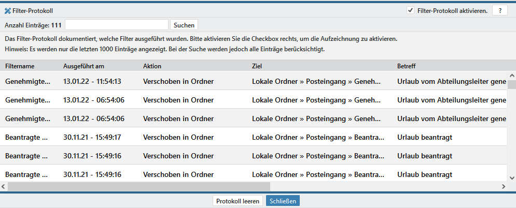Clear the log with Protokoll leeren
The width and height of the screenshot is (516, 208).
coord(238,201)
